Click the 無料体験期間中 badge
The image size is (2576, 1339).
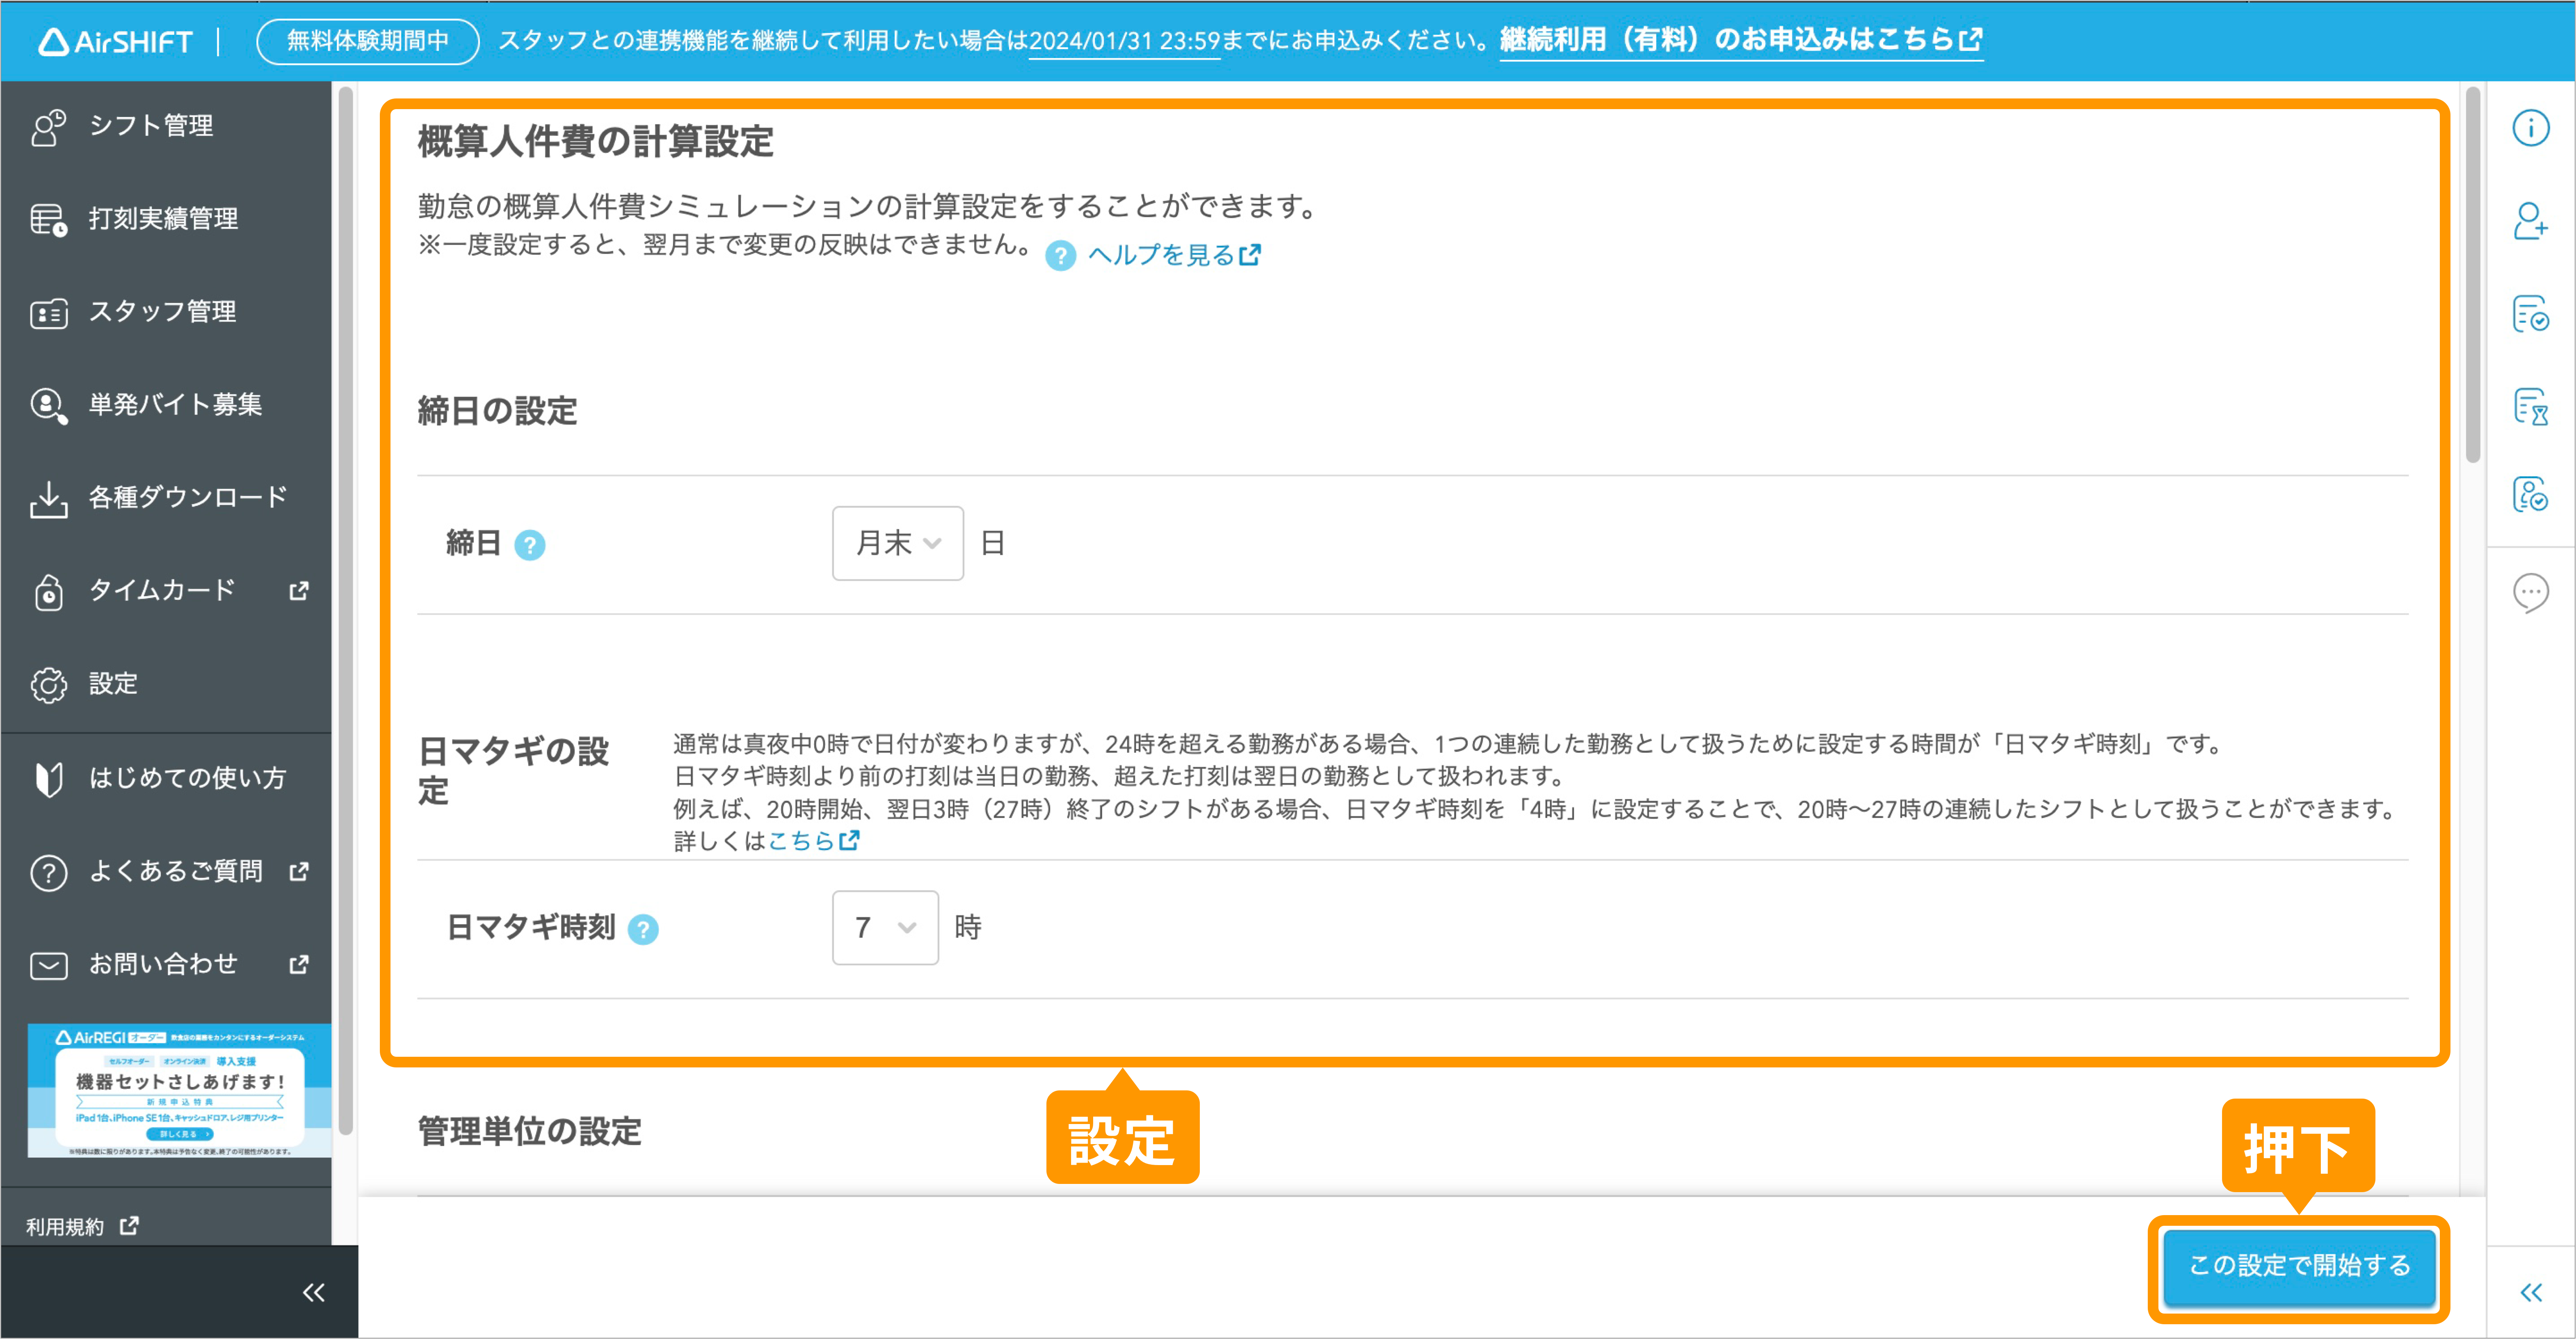pyautogui.click(x=368, y=41)
